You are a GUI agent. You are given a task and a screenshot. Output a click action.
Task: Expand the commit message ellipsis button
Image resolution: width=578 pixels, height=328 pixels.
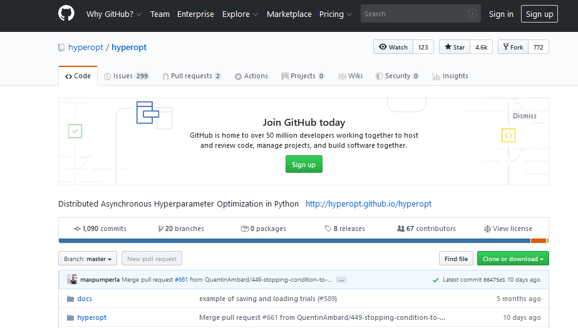pyautogui.click(x=341, y=280)
